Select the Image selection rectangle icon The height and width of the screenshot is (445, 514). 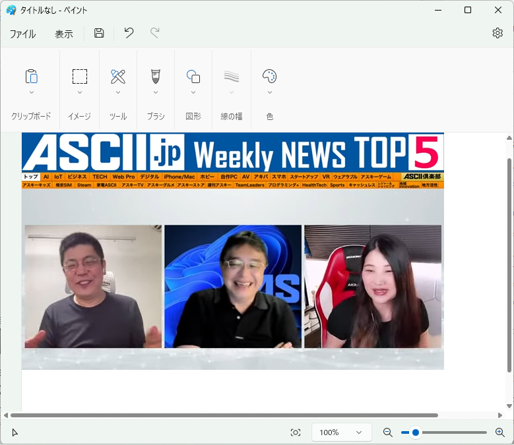(x=80, y=76)
